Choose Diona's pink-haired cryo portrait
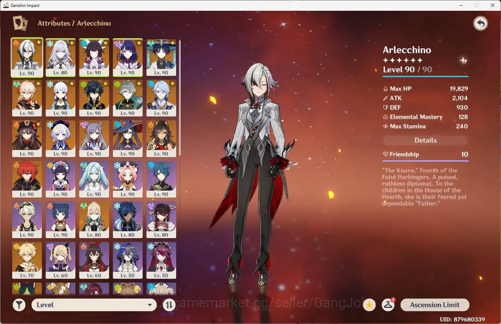 128,179
